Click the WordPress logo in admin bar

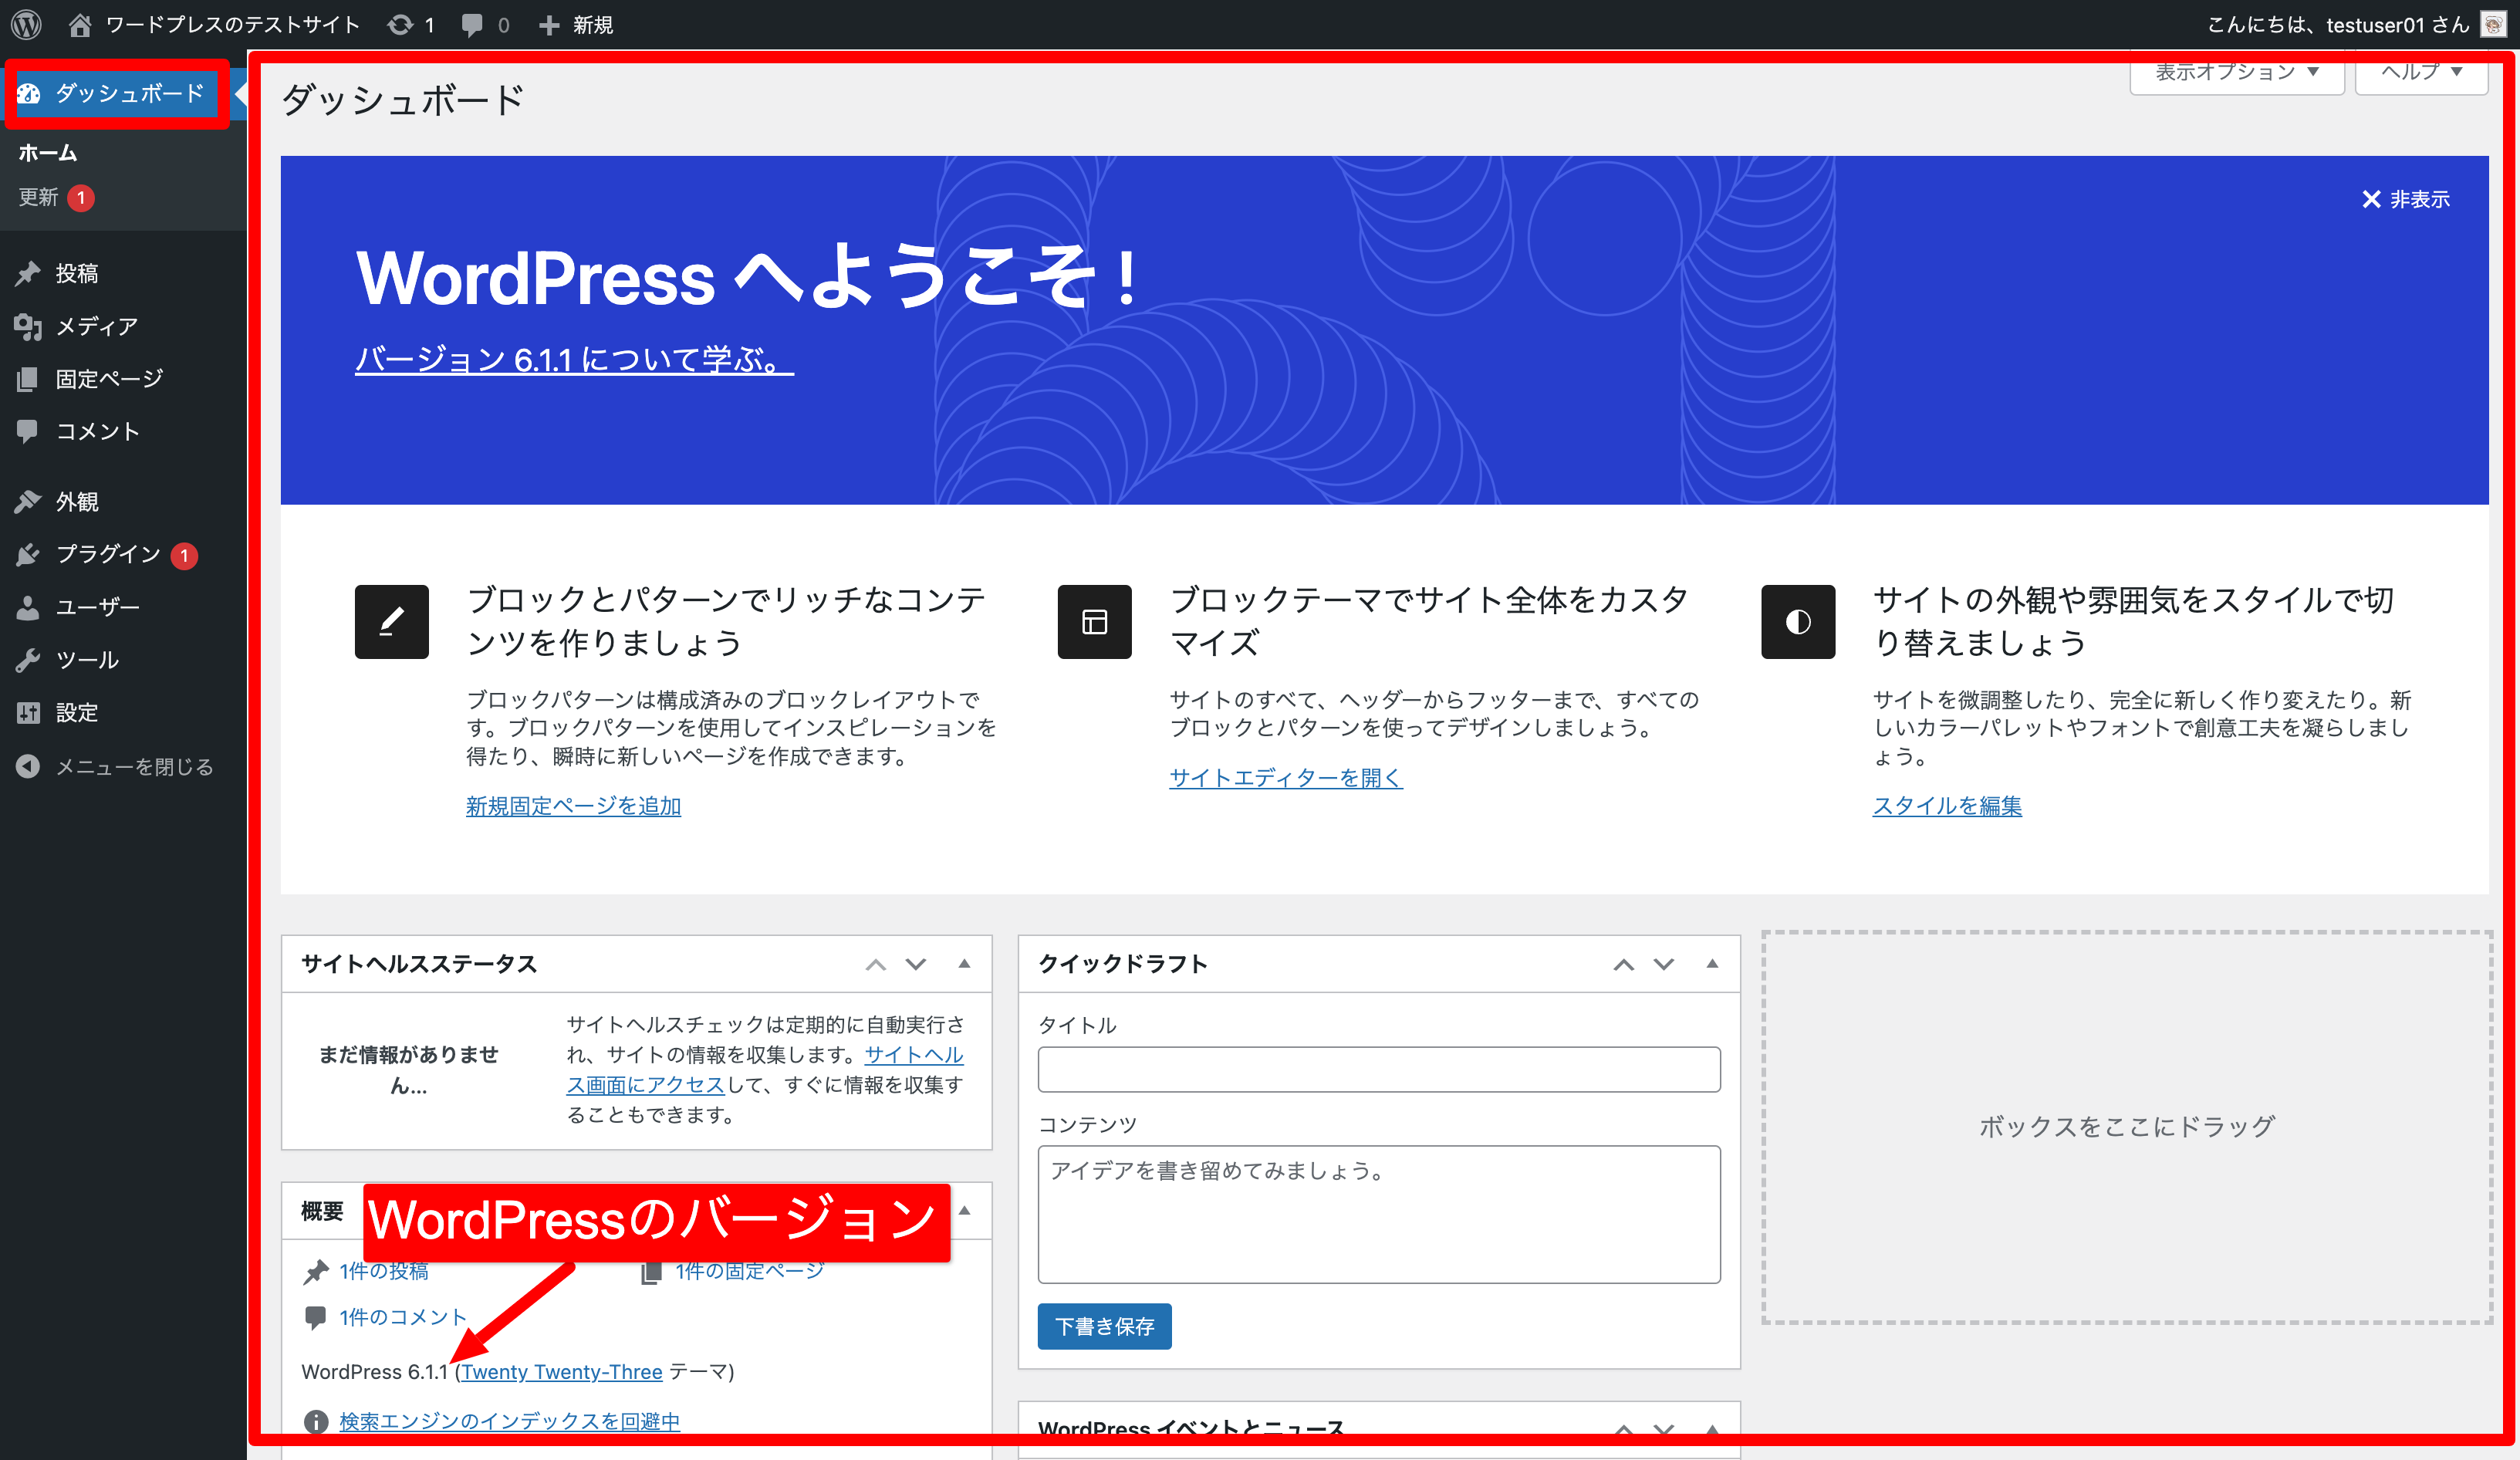click(x=27, y=24)
